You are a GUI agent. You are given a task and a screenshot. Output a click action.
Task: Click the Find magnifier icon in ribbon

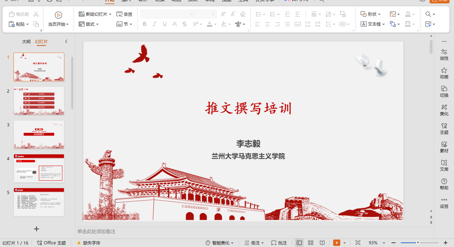[428, 14]
